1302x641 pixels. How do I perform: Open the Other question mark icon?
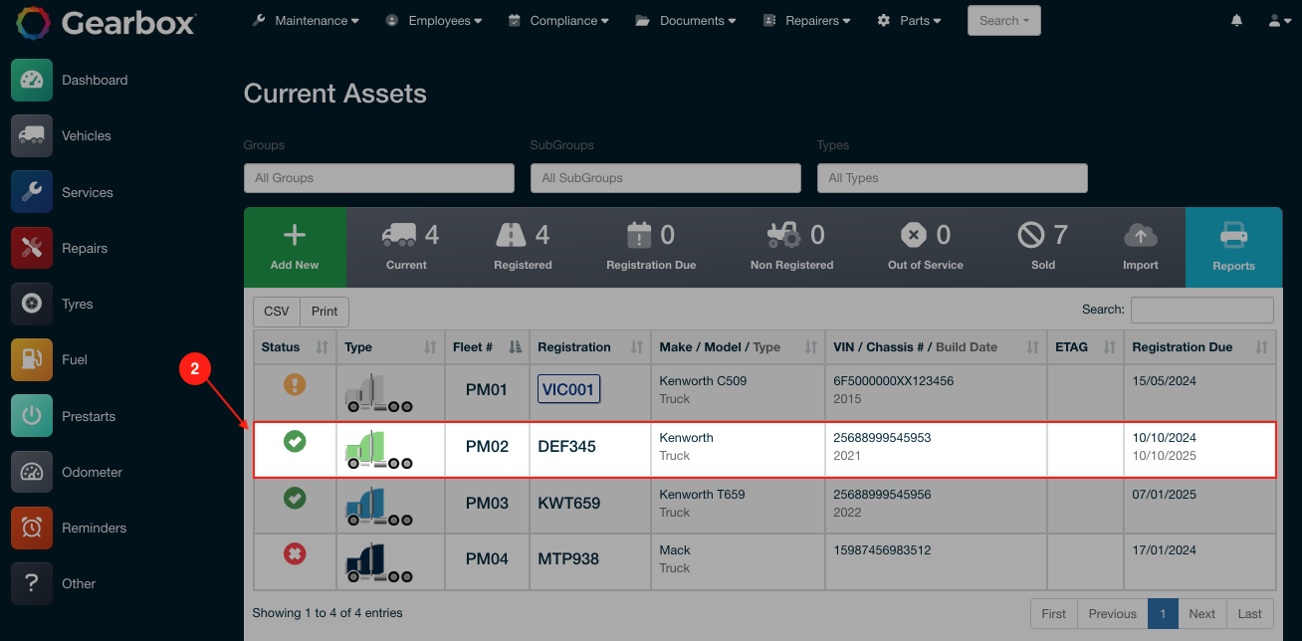click(x=32, y=583)
